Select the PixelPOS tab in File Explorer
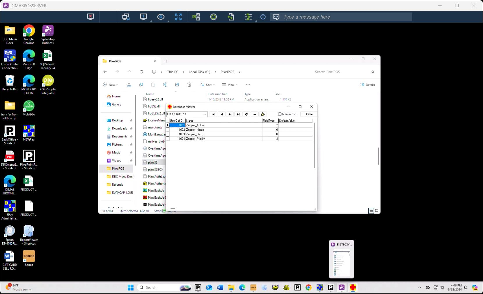This screenshot has height=294, width=483. (129, 61)
